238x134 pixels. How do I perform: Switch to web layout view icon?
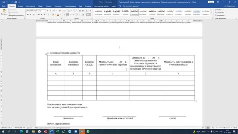213,128
